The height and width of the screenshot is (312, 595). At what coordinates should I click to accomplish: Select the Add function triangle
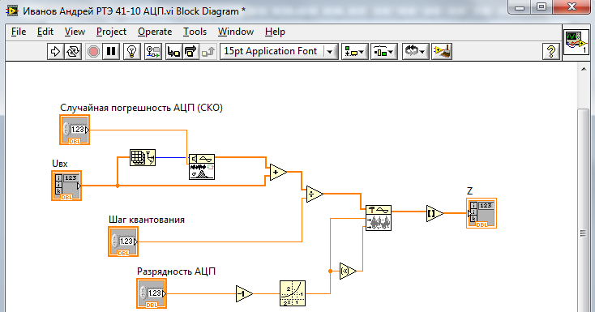[x=278, y=173]
